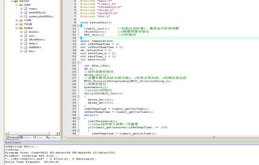Collapse the USER group in project tree
The image size is (259, 165).
point(16,5)
